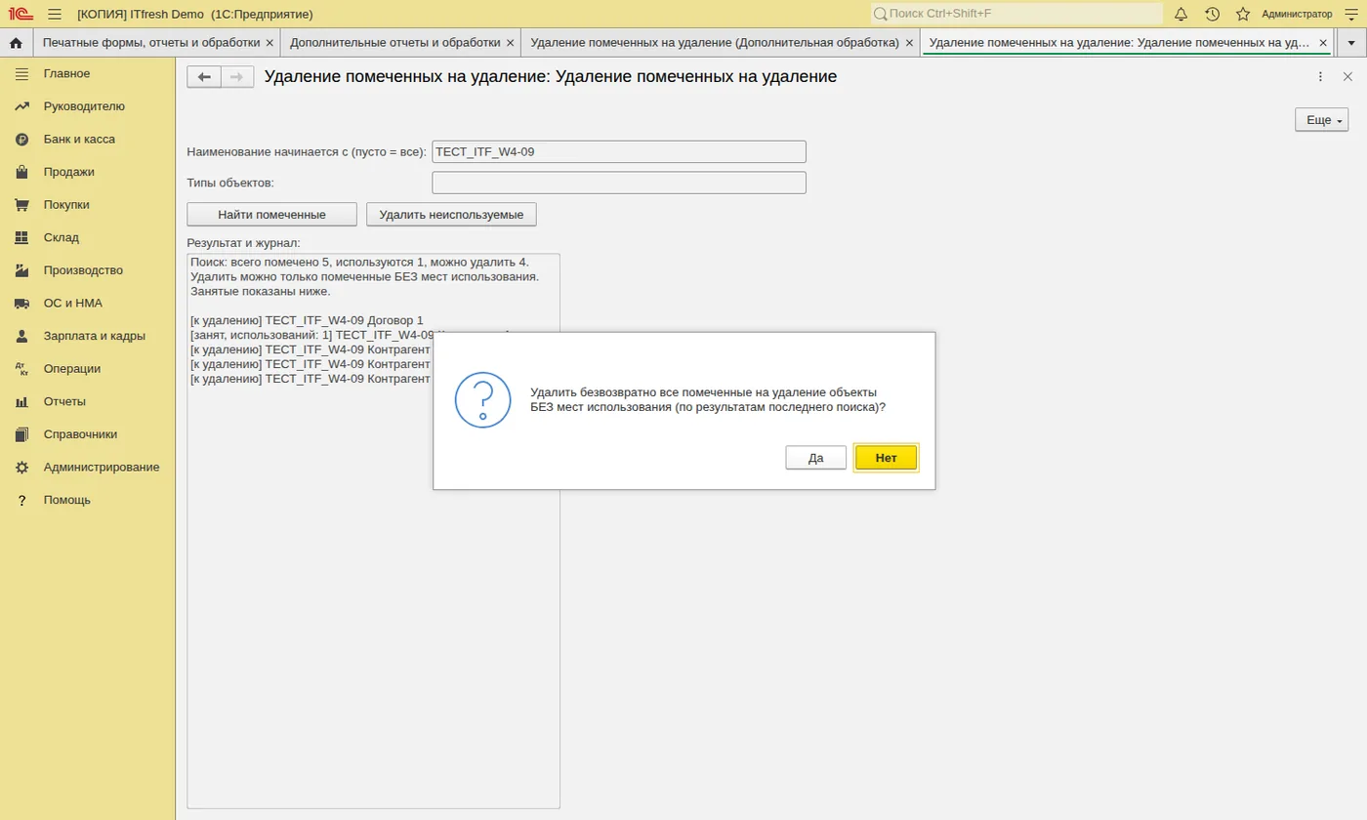
Task: Click the Администратор user name
Action: click(x=1297, y=14)
